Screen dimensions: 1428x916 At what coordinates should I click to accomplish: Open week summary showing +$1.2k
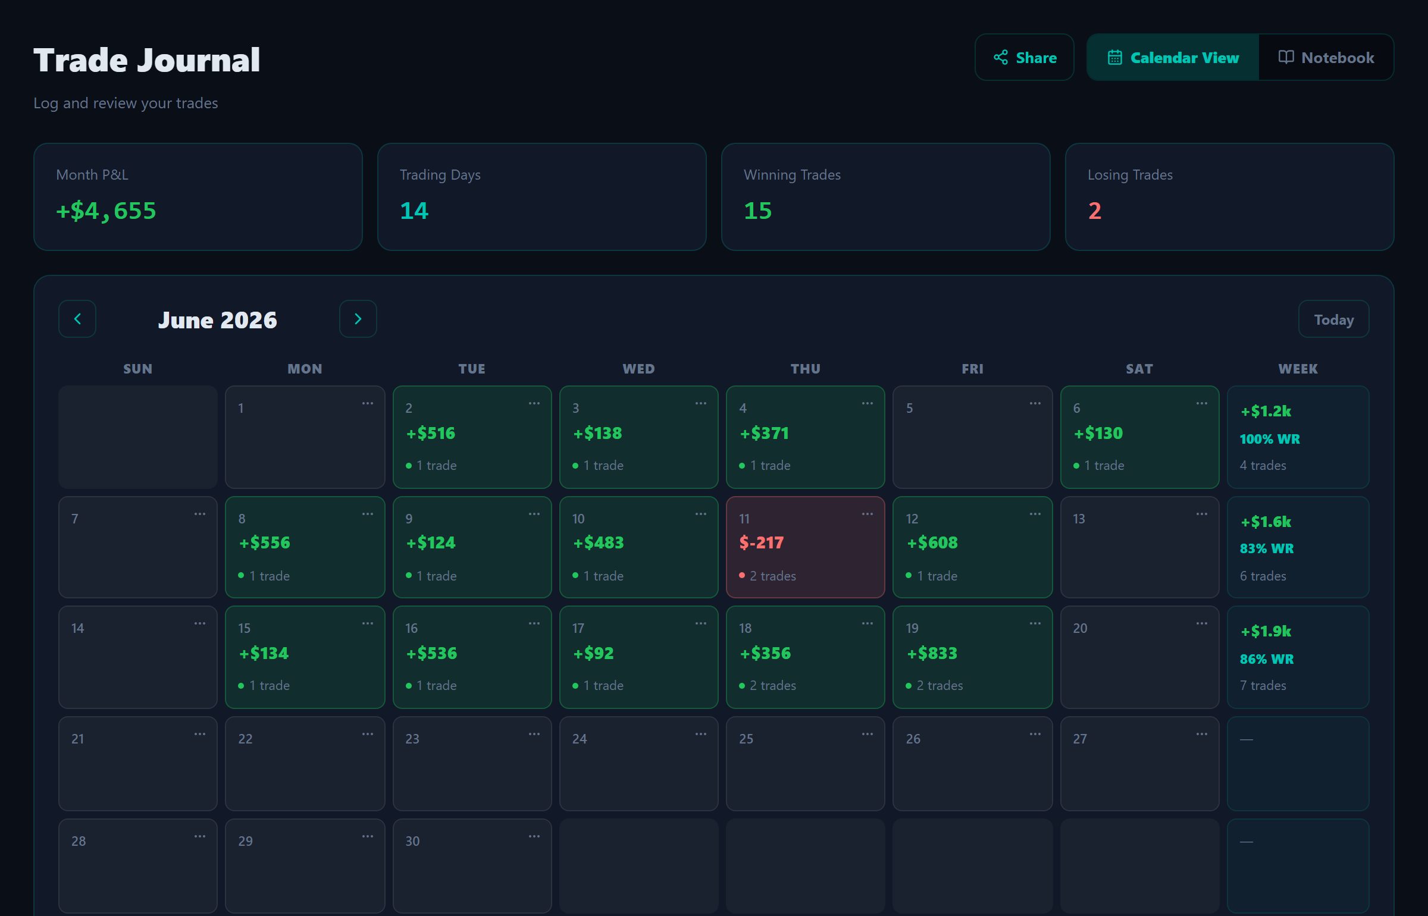click(1298, 437)
